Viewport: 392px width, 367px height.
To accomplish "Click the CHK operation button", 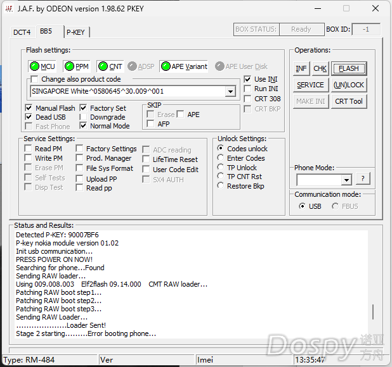I will click(320, 68).
